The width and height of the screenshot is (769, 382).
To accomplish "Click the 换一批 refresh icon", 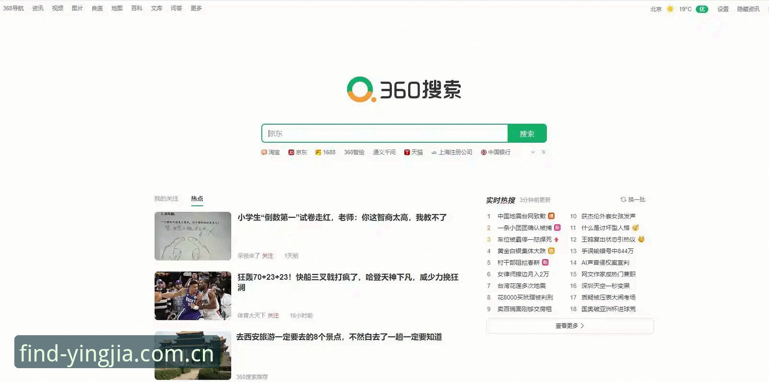I will [x=623, y=200].
